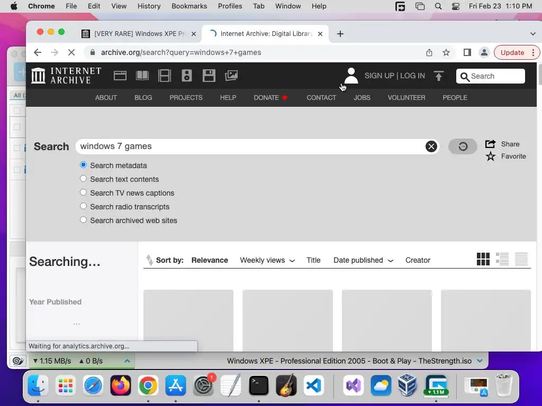
Task: Click the windows 7 games search box
Action: (257, 146)
